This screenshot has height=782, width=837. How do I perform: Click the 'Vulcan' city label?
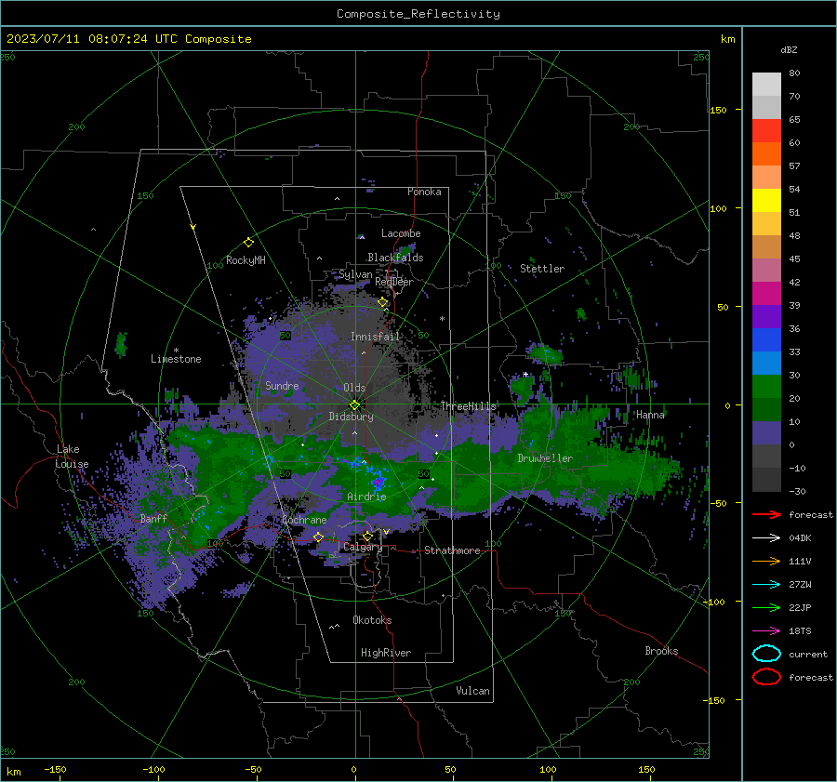click(472, 691)
